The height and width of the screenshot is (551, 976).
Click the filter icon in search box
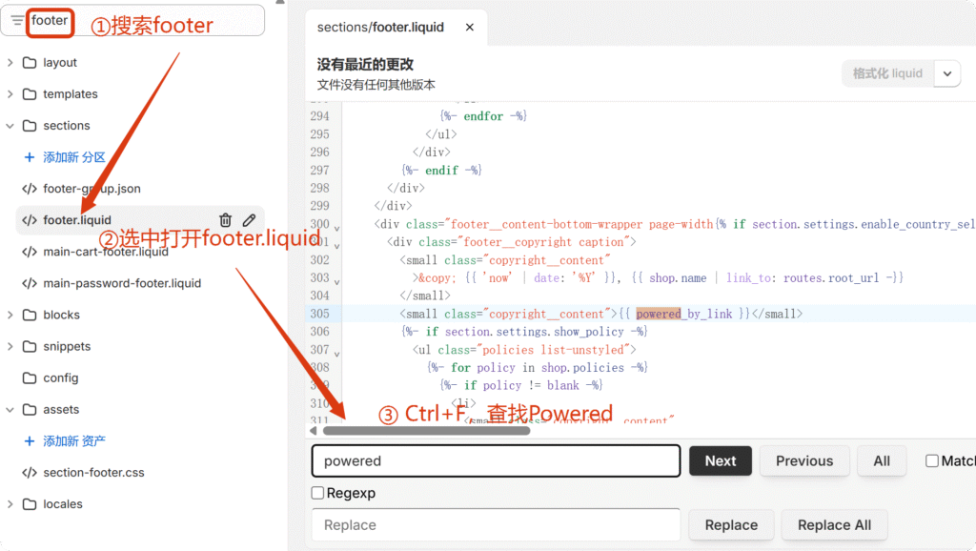pos(17,20)
